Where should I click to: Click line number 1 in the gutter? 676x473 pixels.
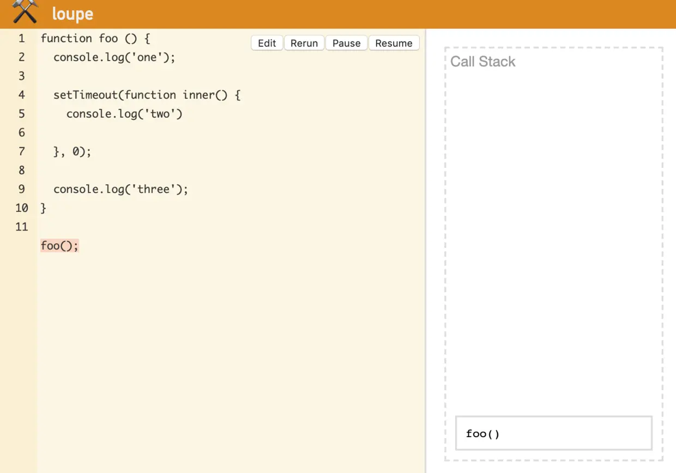coord(22,38)
